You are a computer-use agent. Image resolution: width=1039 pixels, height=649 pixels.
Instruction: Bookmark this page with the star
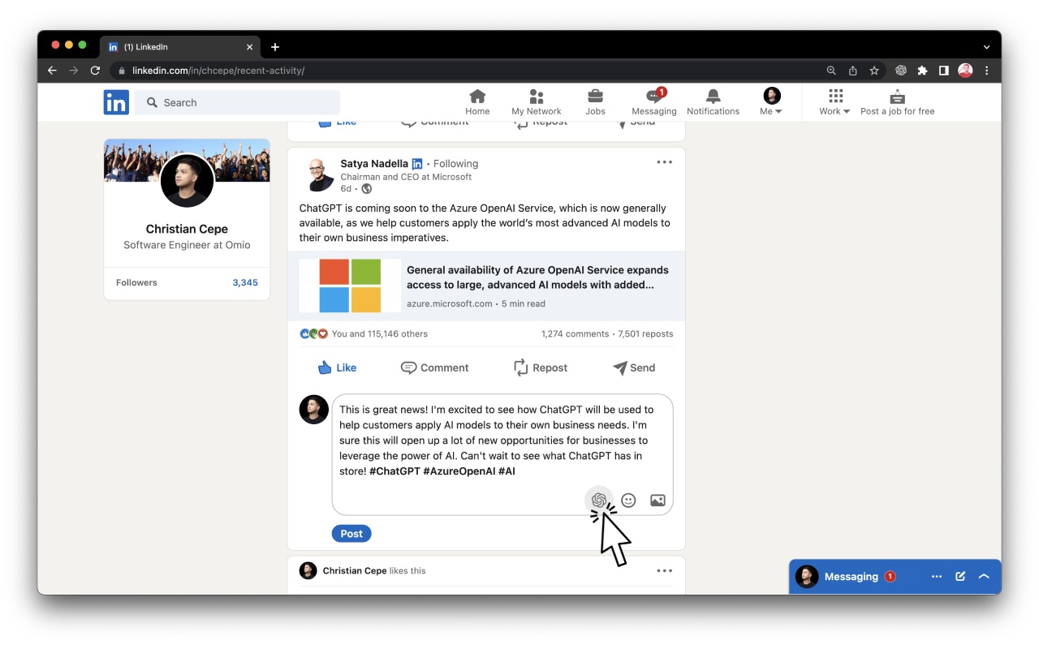[x=874, y=71]
